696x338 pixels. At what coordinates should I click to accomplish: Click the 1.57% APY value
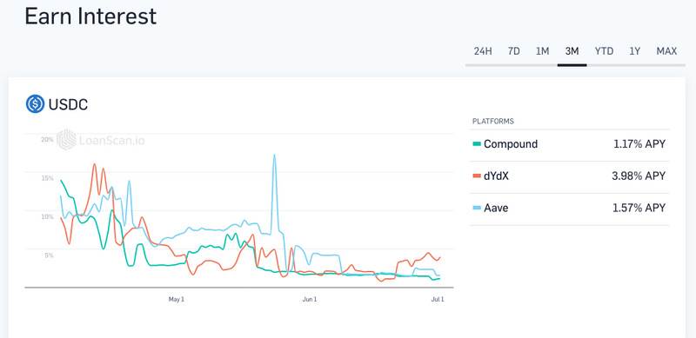coord(639,208)
